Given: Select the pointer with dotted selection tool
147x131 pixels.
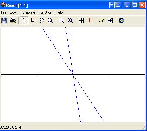Looking at the screenshot, I should coord(33,21).
